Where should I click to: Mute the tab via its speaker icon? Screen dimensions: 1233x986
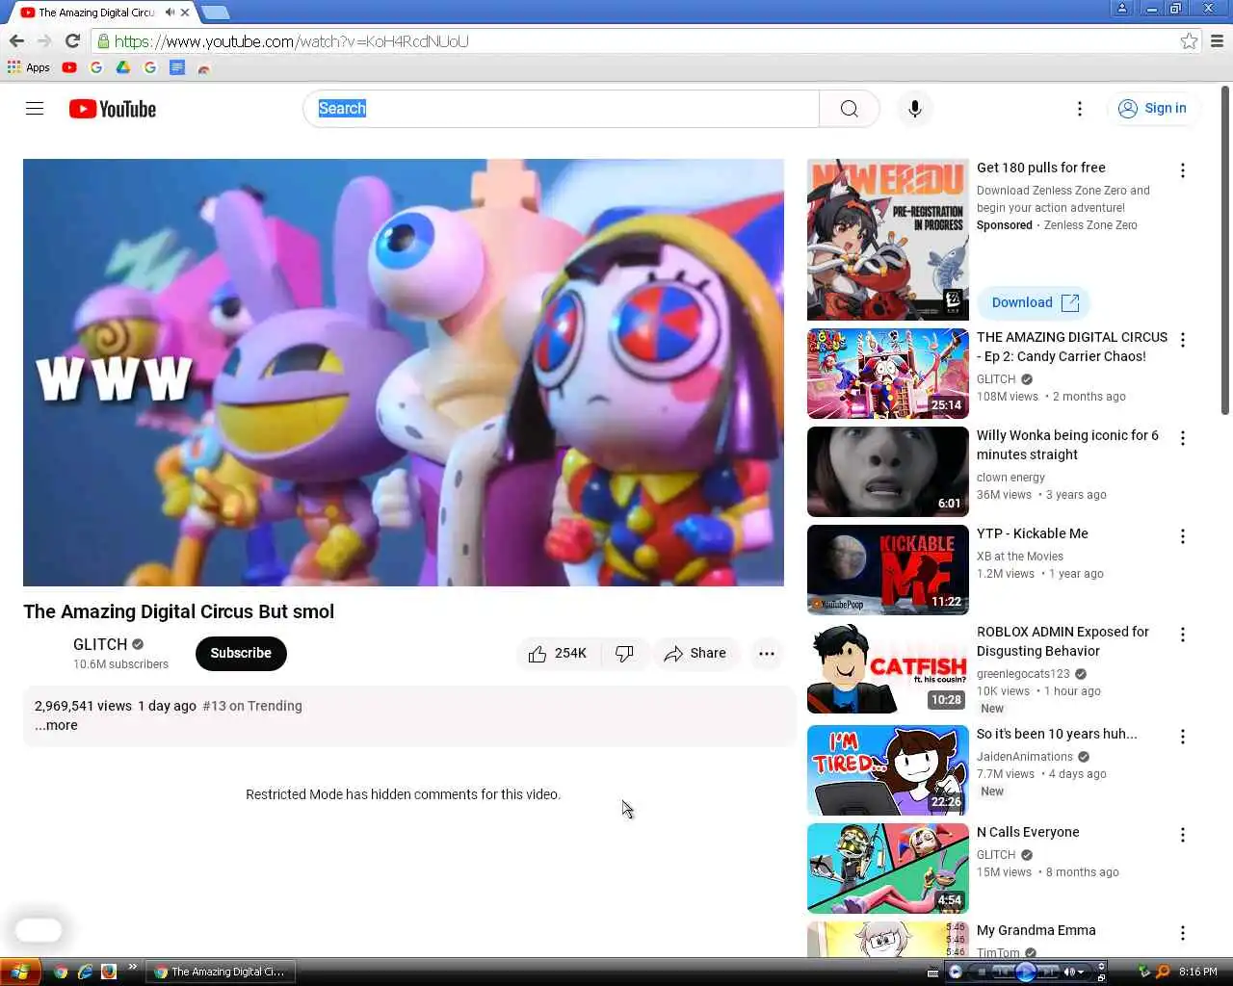(x=170, y=13)
